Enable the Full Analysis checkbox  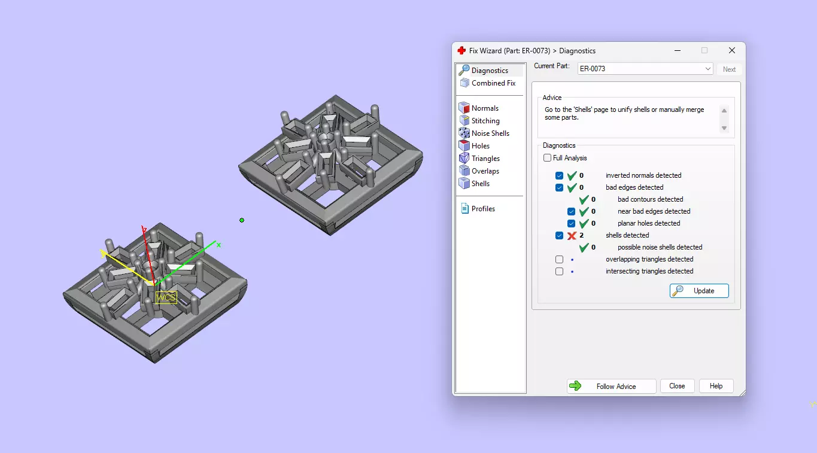pos(547,158)
